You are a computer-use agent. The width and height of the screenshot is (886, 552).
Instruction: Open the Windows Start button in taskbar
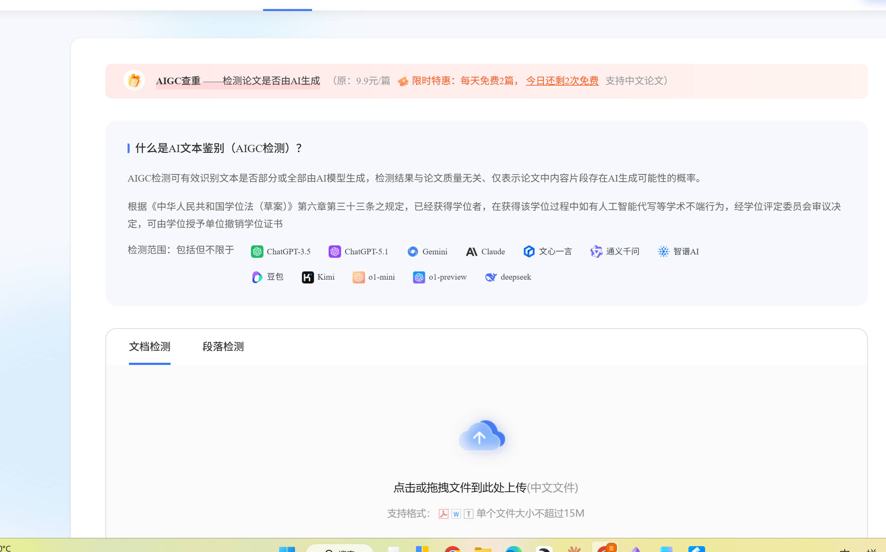[287, 549]
